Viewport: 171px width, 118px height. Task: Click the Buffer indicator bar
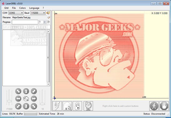30,114
